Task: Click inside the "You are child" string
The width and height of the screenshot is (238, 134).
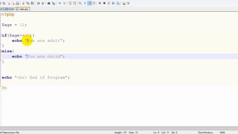Action: [44, 57]
